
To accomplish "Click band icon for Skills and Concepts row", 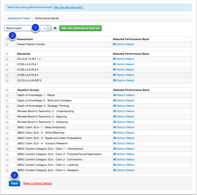I will point(114,101).
